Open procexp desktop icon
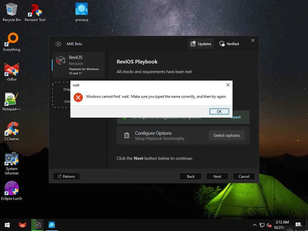 82,12
